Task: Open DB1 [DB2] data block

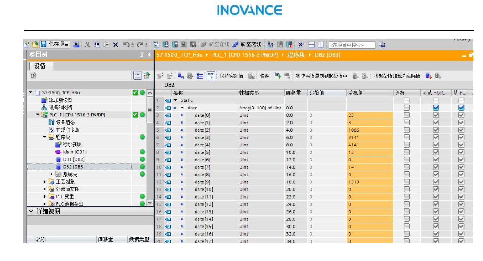Action: click(x=74, y=159)
